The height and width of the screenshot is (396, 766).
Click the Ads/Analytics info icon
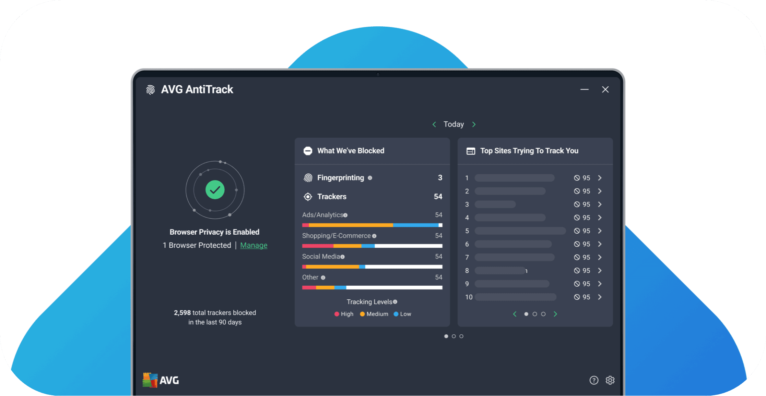coord(345,215)
